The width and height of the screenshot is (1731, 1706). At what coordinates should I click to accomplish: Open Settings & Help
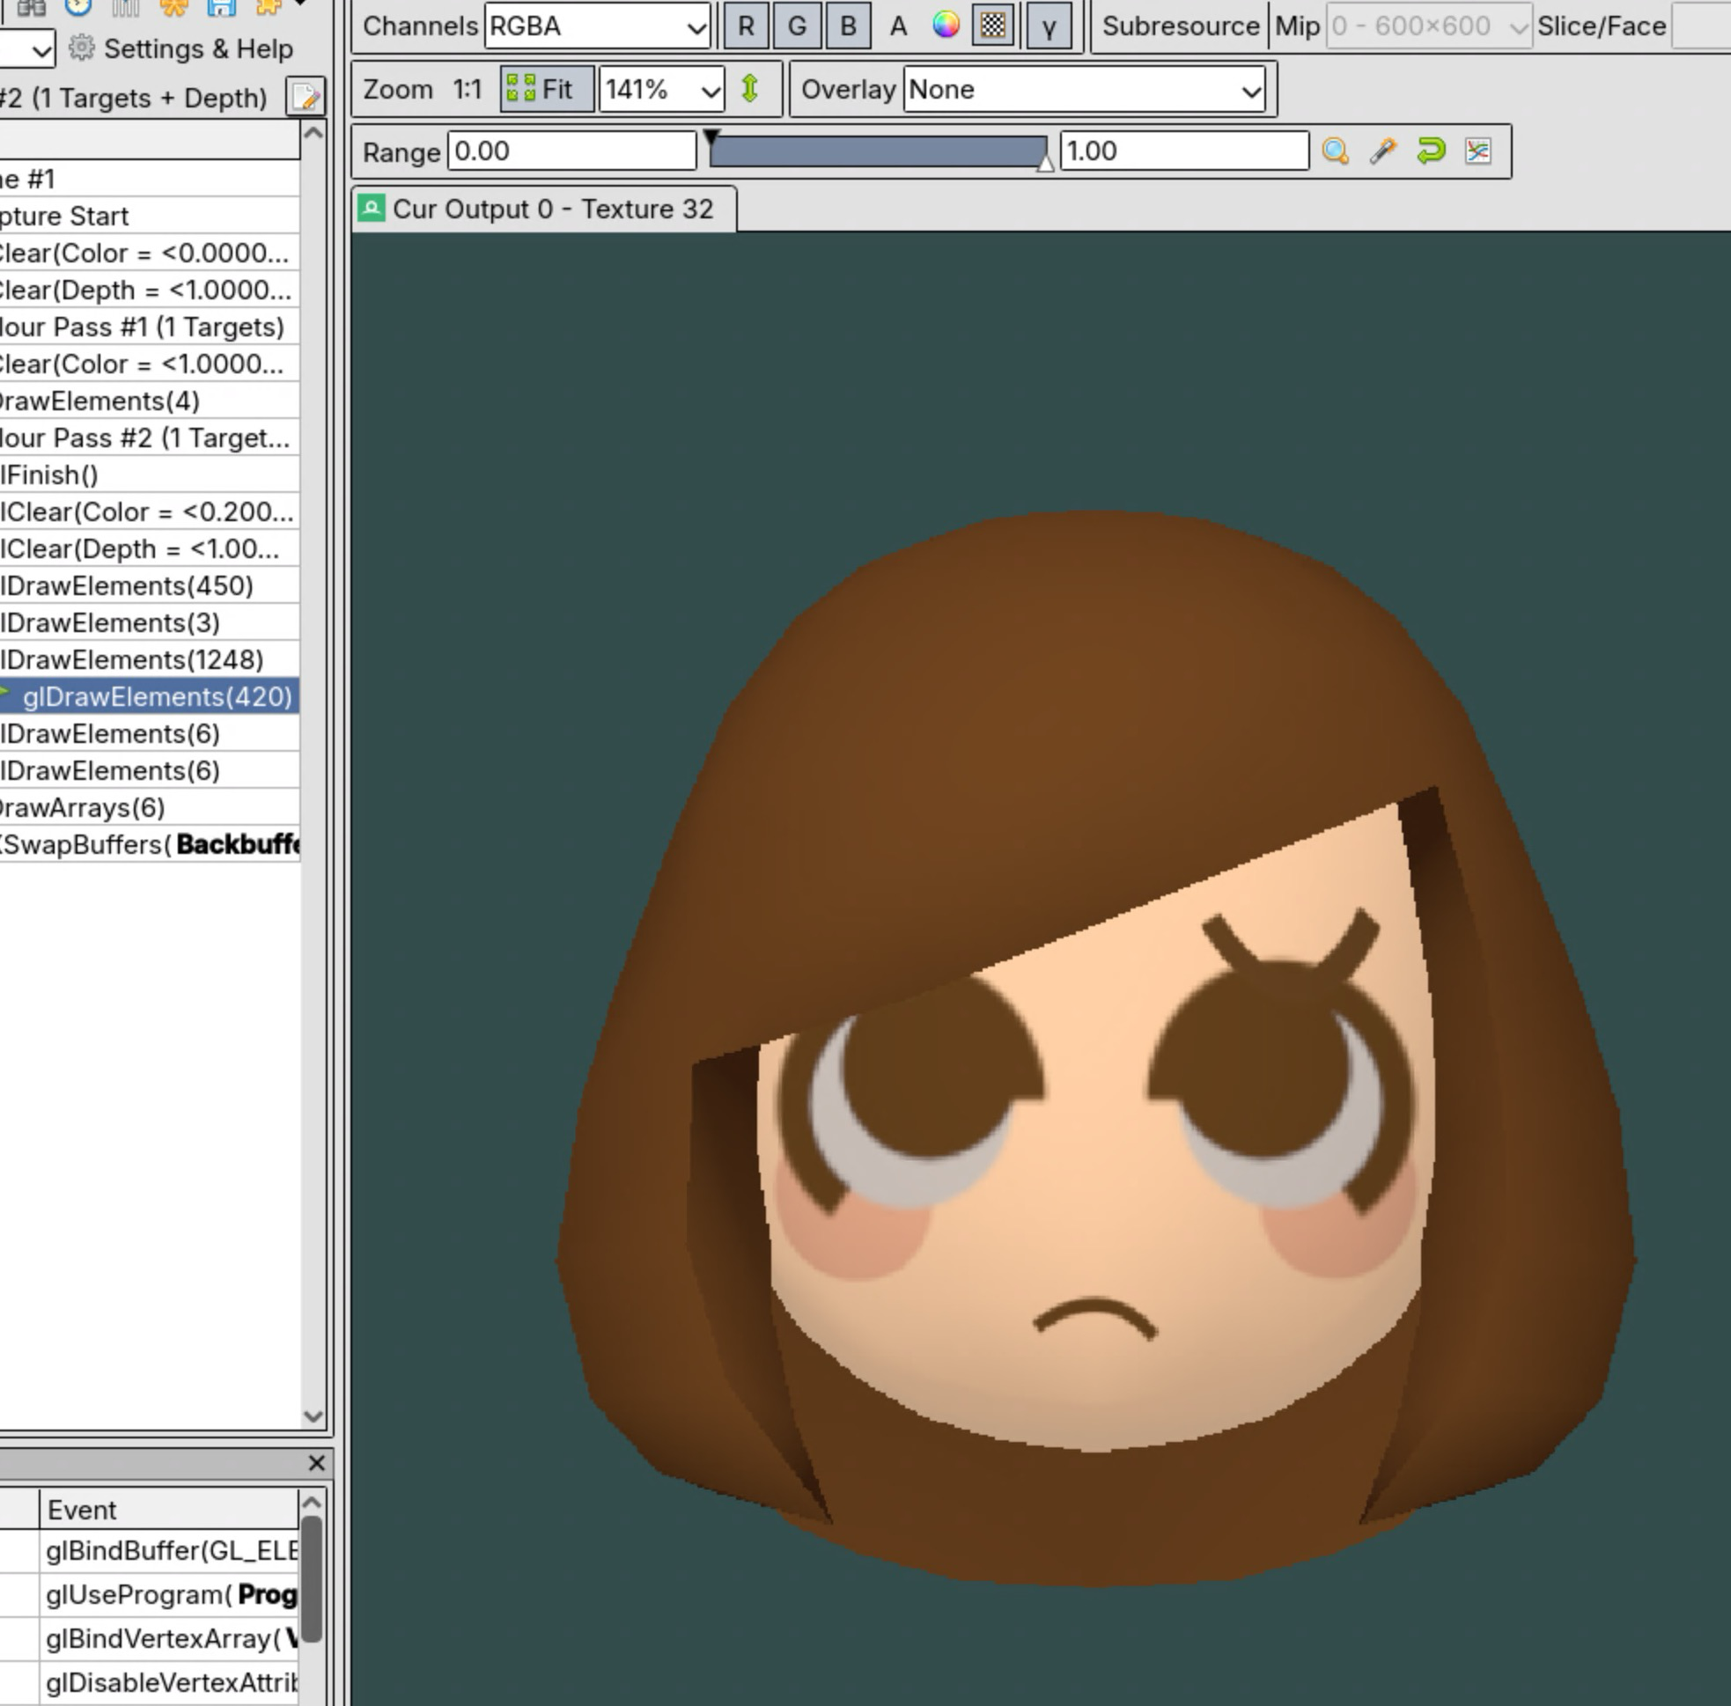pos(184,49)
